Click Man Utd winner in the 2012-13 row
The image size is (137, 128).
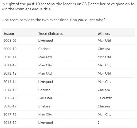pyautogui.click(x=104, y=73)
